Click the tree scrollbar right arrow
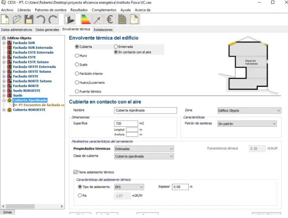Screen dimensions: 288x218 [62, 206]
